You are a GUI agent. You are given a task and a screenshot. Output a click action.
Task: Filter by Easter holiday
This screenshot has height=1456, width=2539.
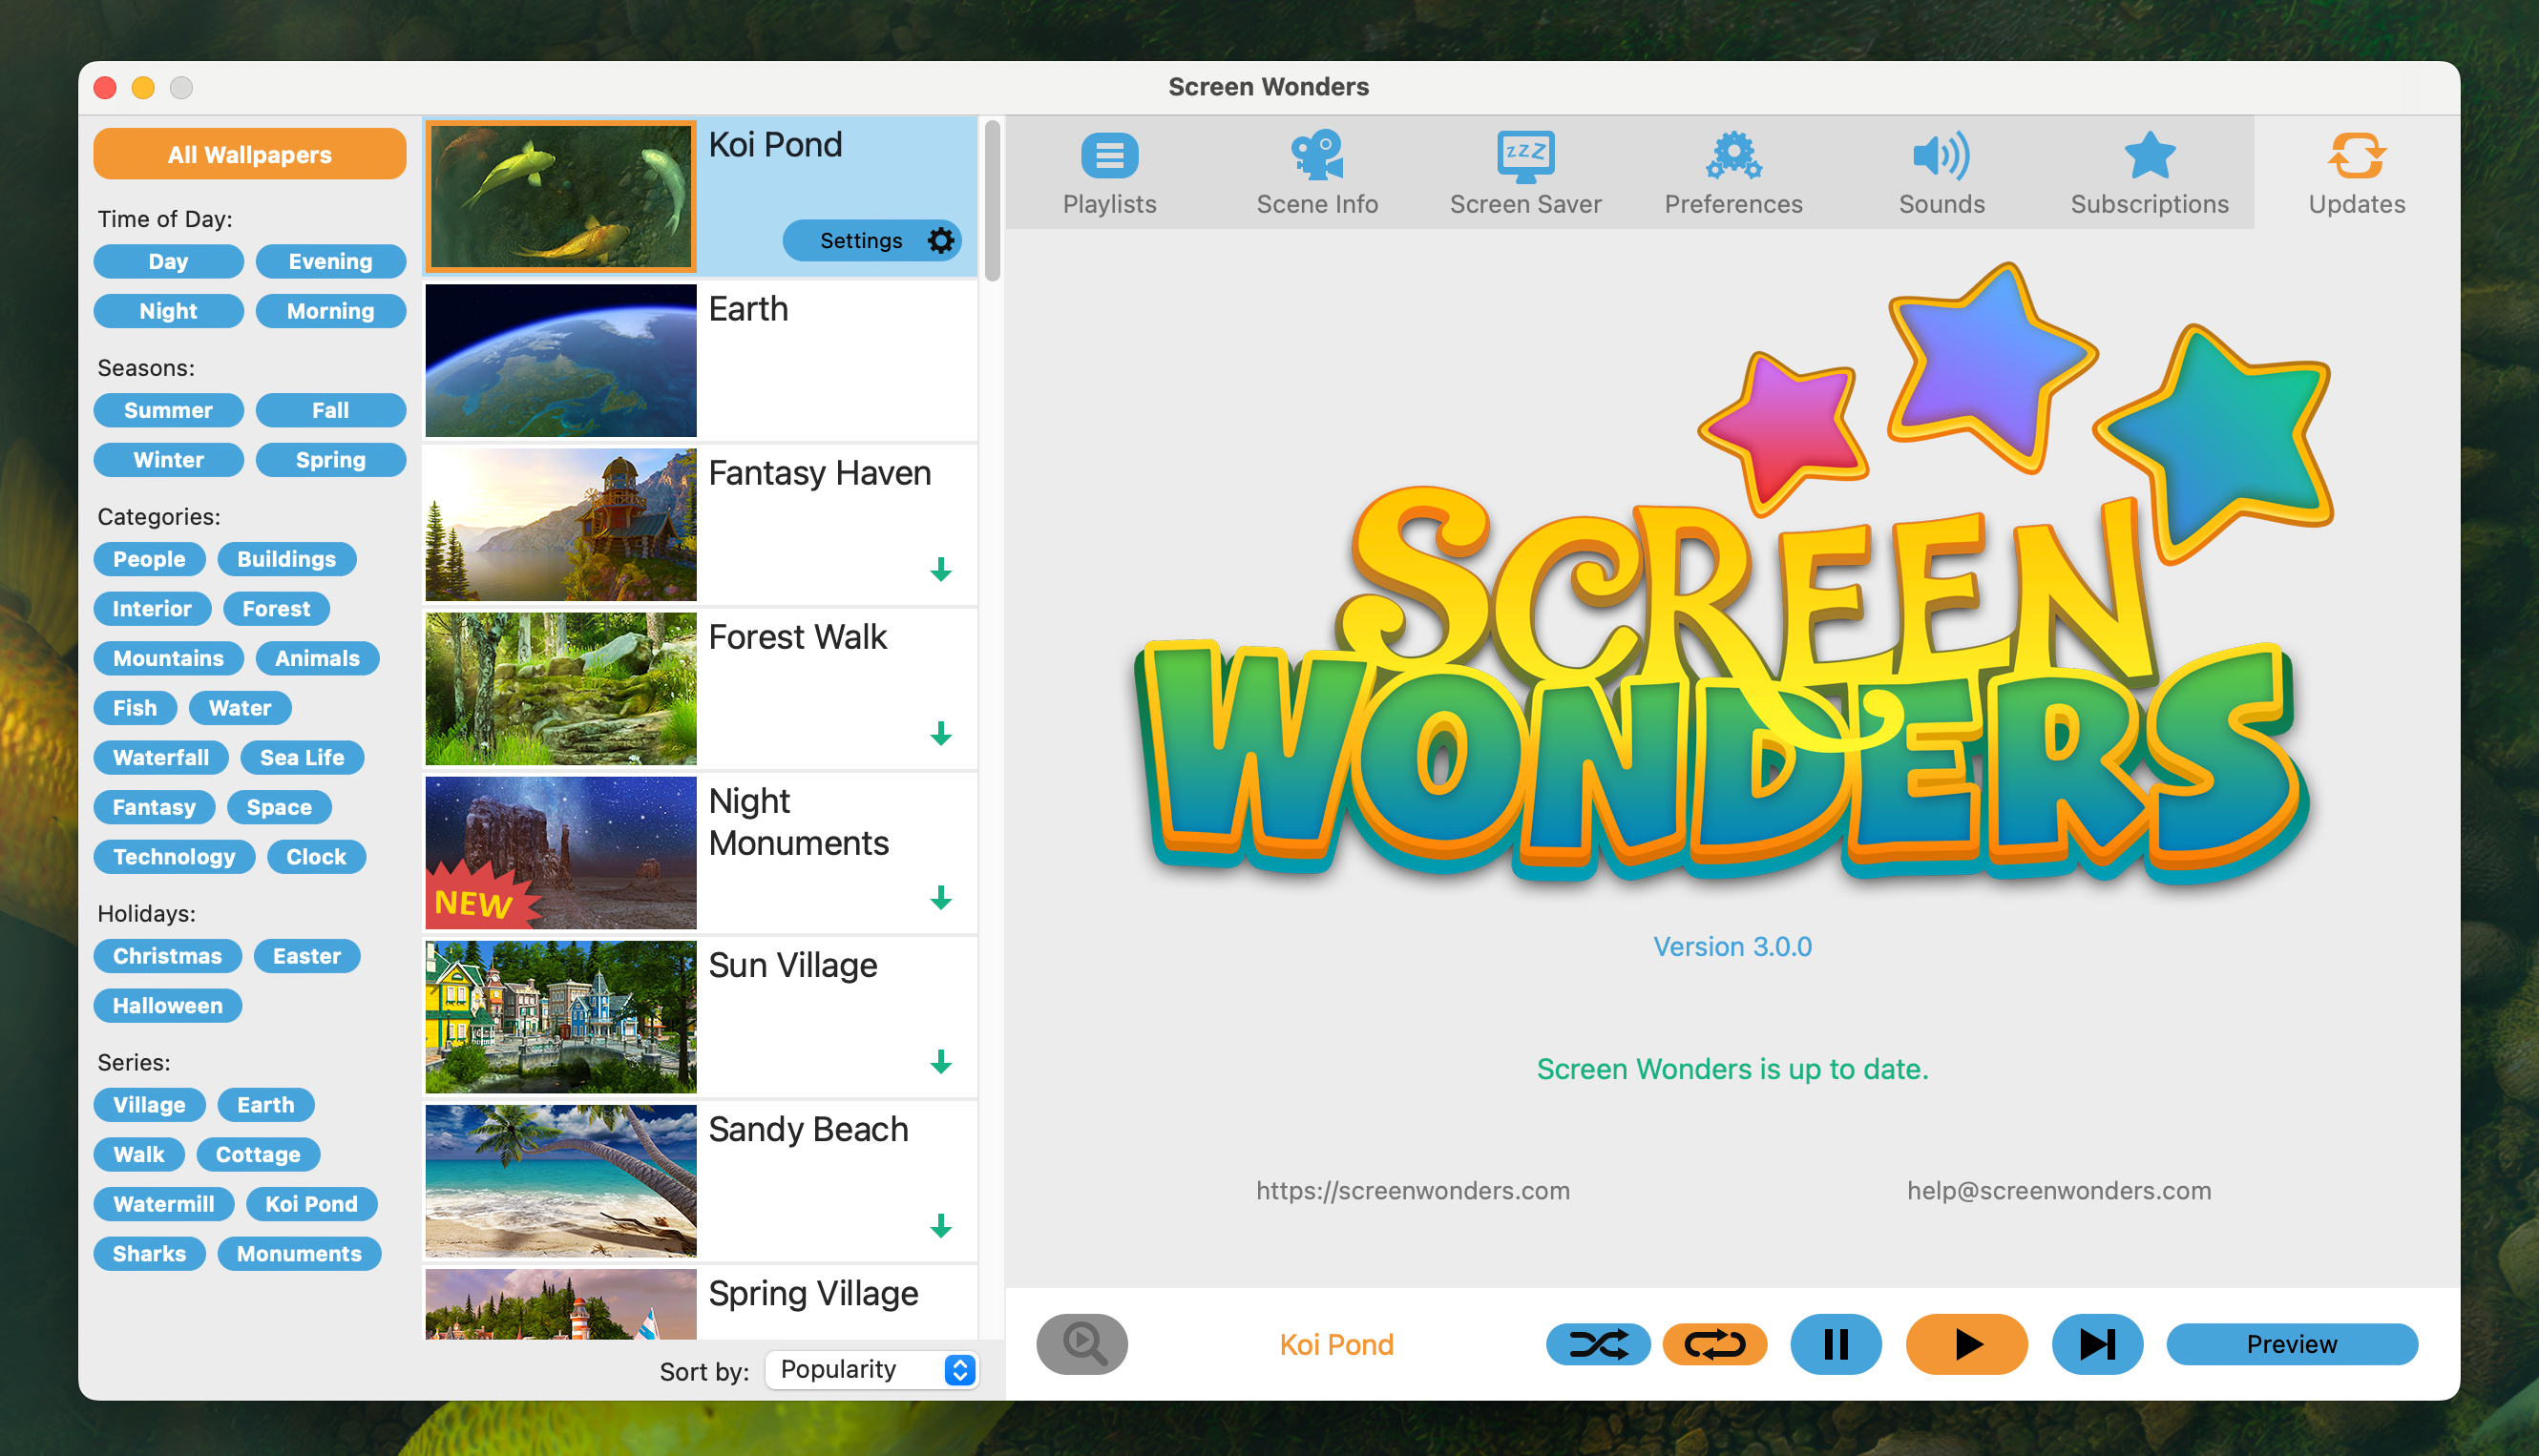pyautogui.click(x=307, y=956)
